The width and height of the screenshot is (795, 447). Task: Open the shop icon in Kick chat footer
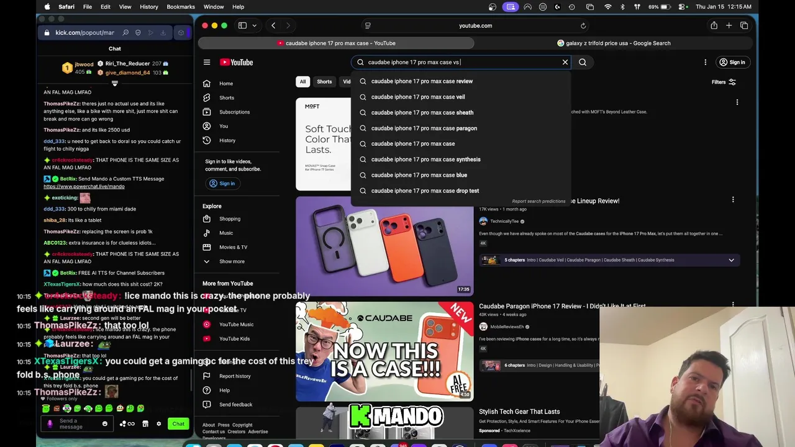tap(145, 424)
